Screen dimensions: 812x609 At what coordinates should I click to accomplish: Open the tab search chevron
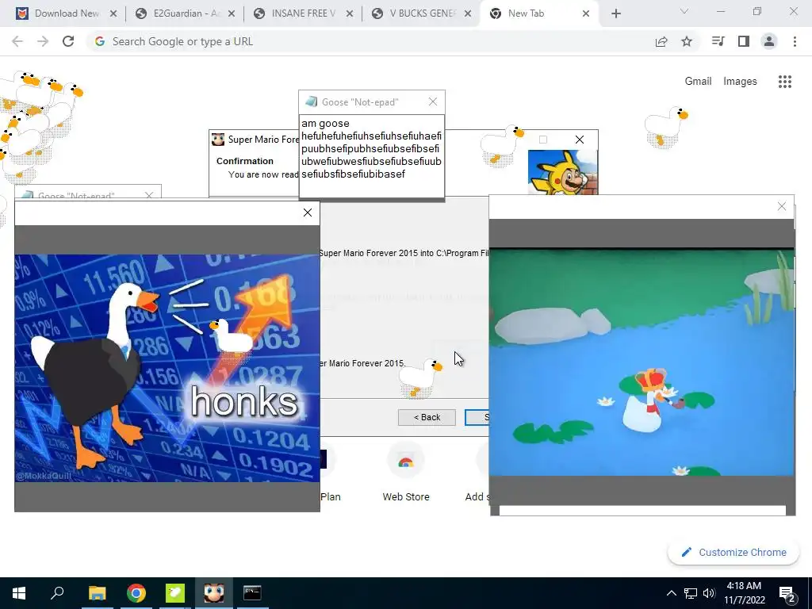coord(684,11)
